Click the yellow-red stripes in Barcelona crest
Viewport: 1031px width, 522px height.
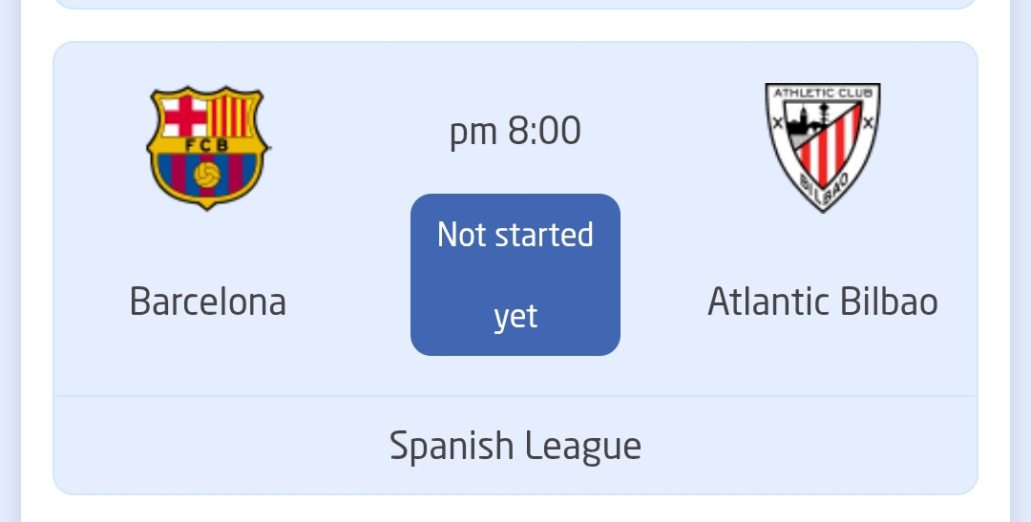pos(229,115)
